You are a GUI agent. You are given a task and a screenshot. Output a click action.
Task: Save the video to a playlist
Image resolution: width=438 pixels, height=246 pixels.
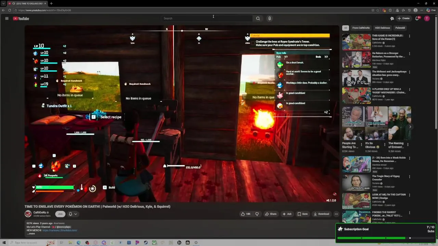click(x=302, y=214)
